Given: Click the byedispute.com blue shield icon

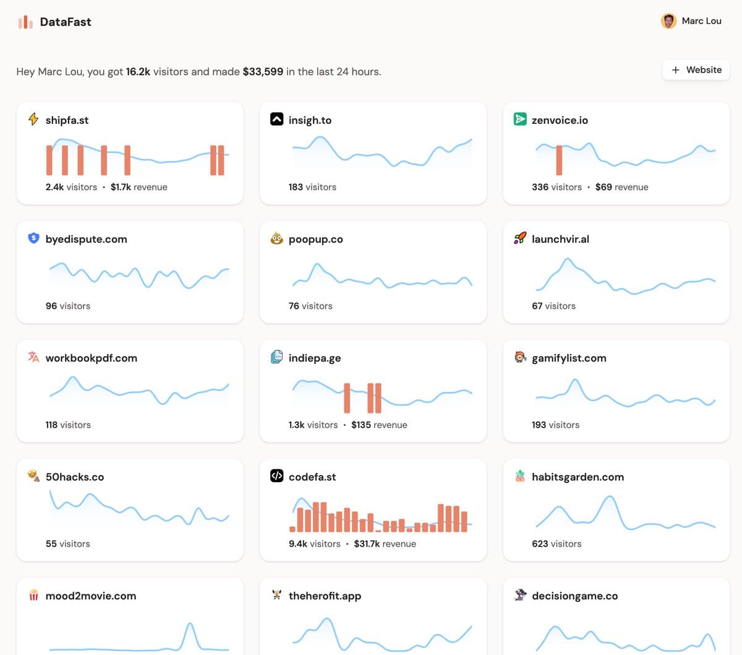Looking at the screenshot, I should coord(33,238).
